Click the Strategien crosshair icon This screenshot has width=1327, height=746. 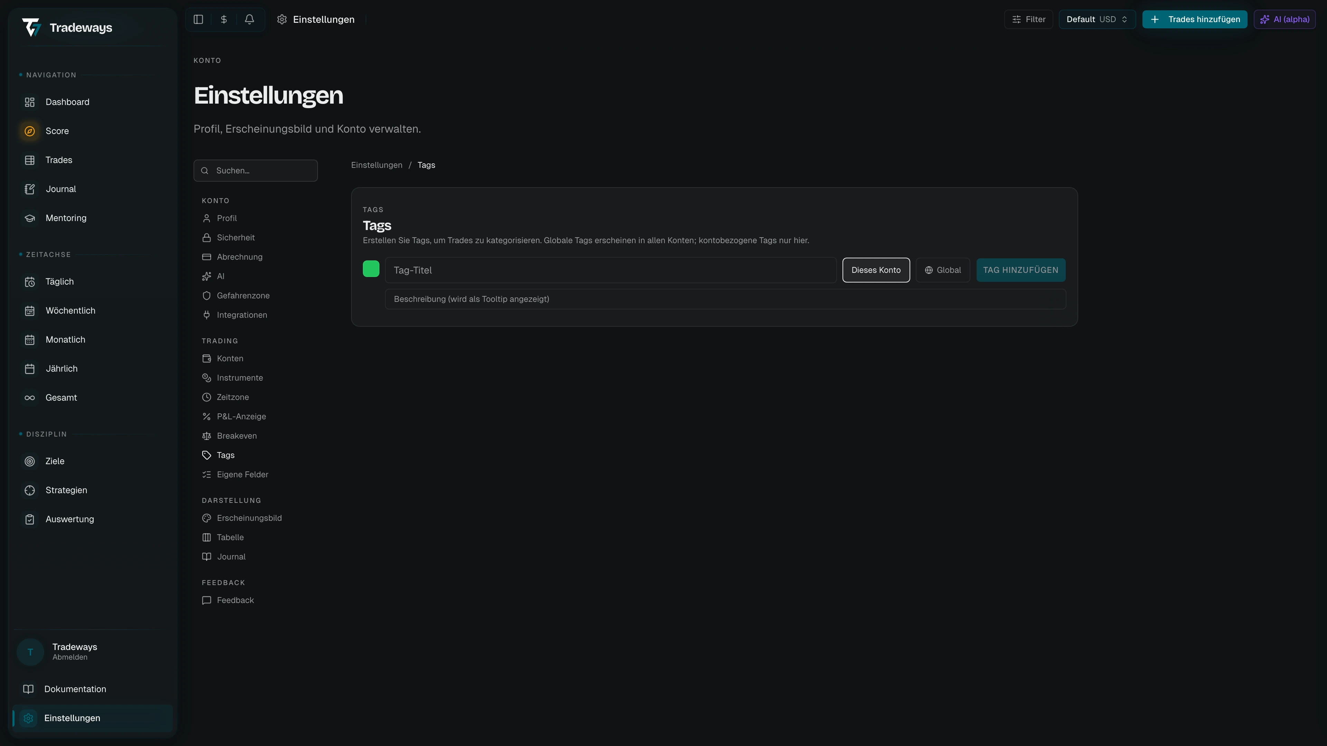pos(30,490)
